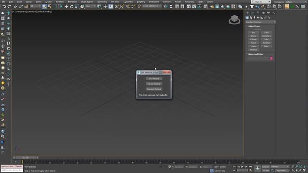Open the Render Setup teapot icon
The width and height of the screenshot is (308, 173).
(x=212, y=6)
